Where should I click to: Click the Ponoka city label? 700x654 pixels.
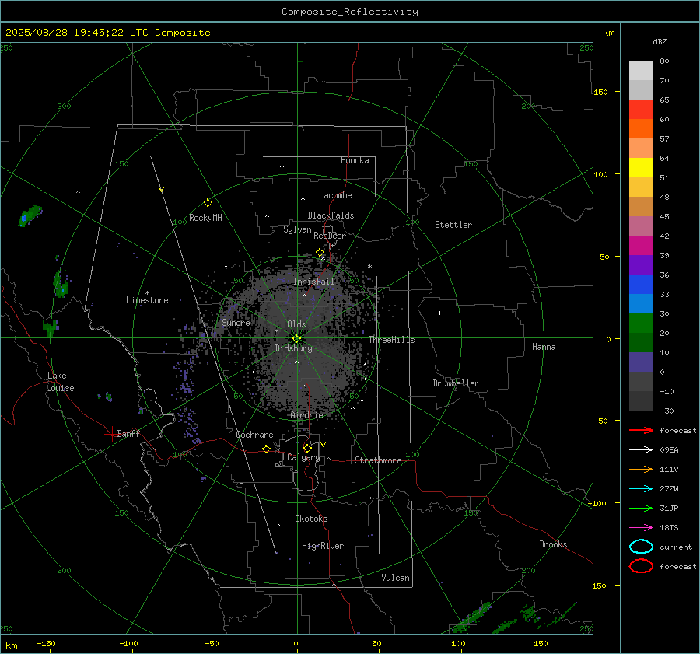[x=355, y=160]
